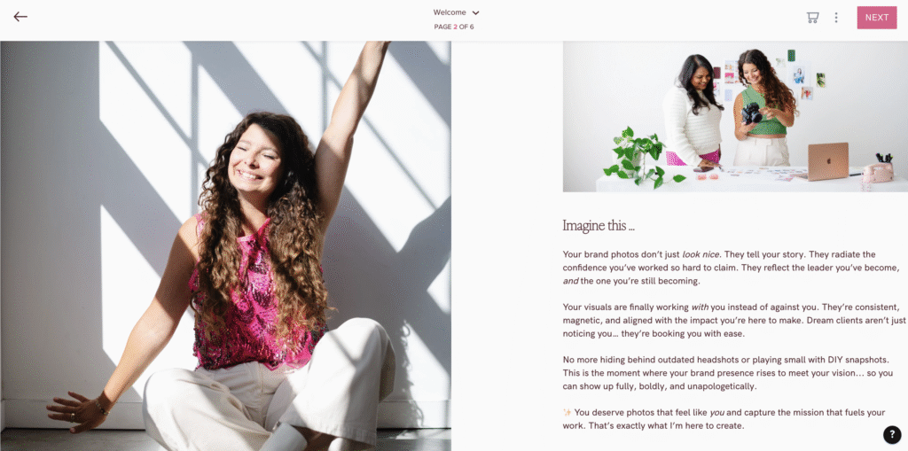The image size is (908, 451).
Task: Click the green plant in the studio photo
Action: coord(637,154)
